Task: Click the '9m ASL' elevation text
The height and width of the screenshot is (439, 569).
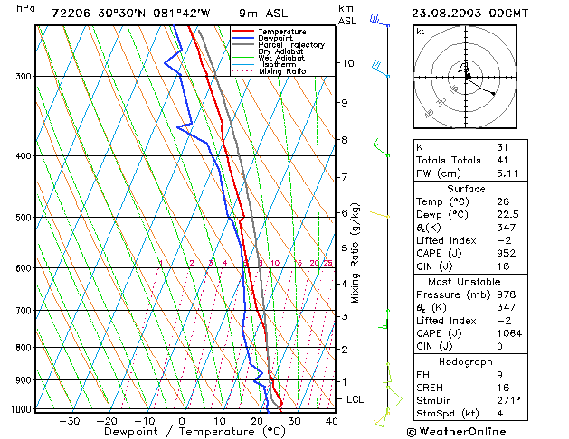Action: click(263, 14)
